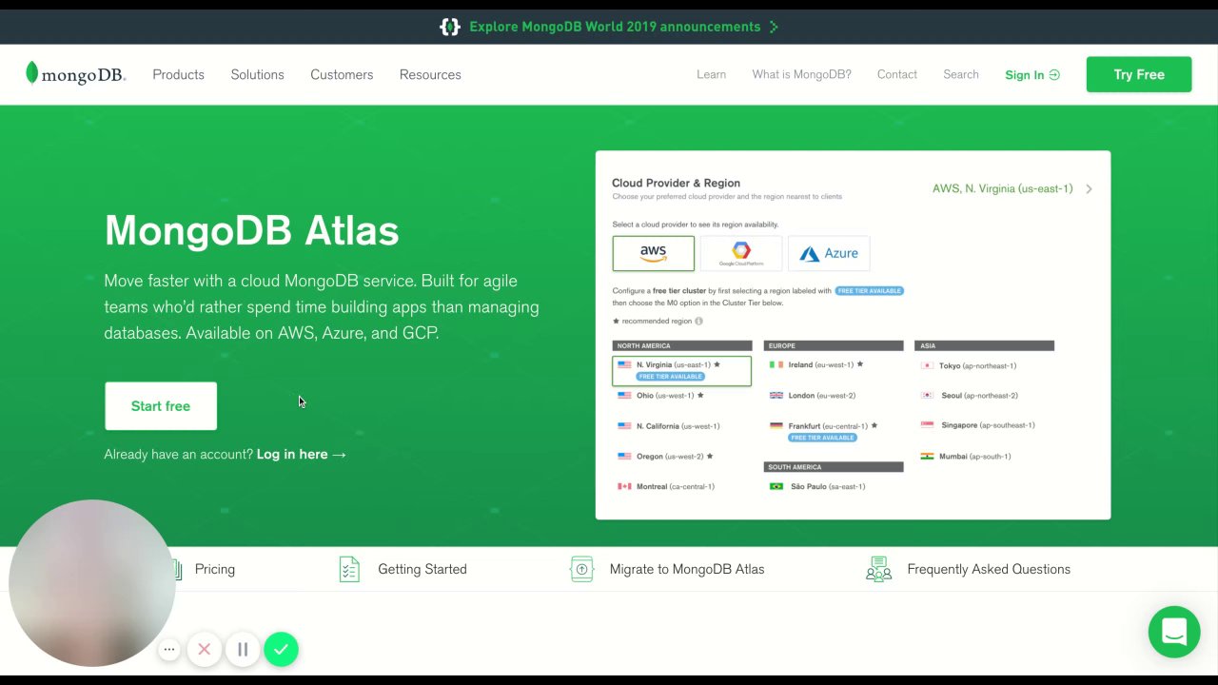Screen dimensions: 1218x685
Task: Select Ohio (us-west-1) region
Action: coord(664,395)
